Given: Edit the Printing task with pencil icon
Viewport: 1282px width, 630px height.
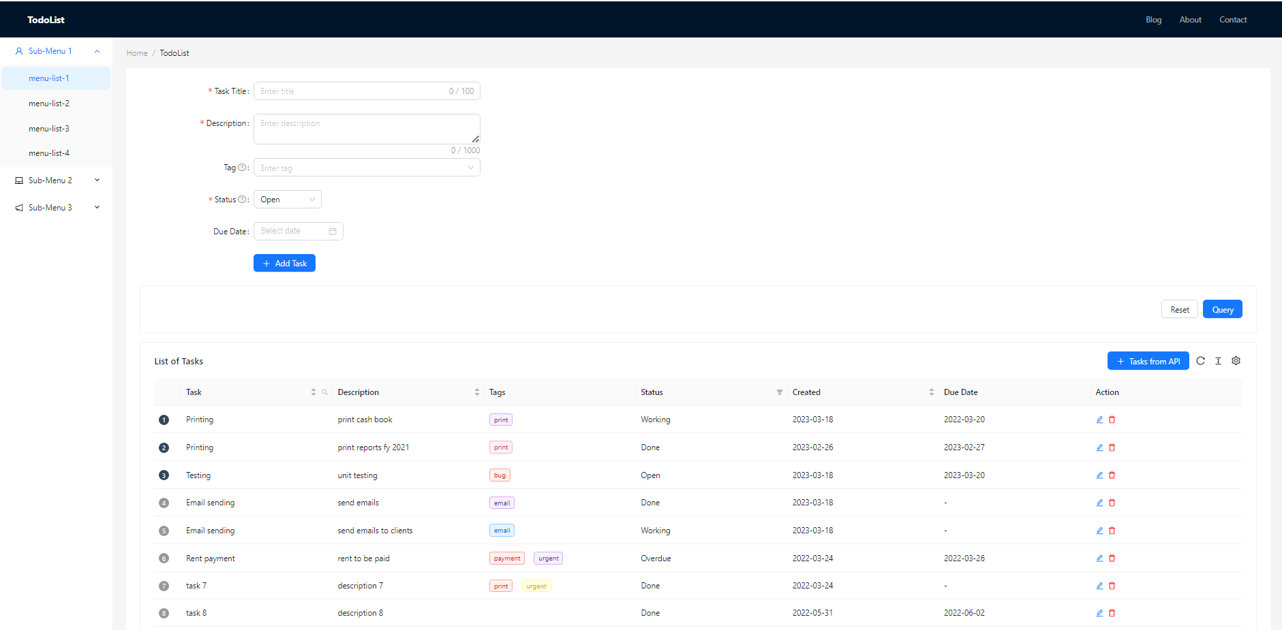Looking at the screenshot, I should 1099,420.
